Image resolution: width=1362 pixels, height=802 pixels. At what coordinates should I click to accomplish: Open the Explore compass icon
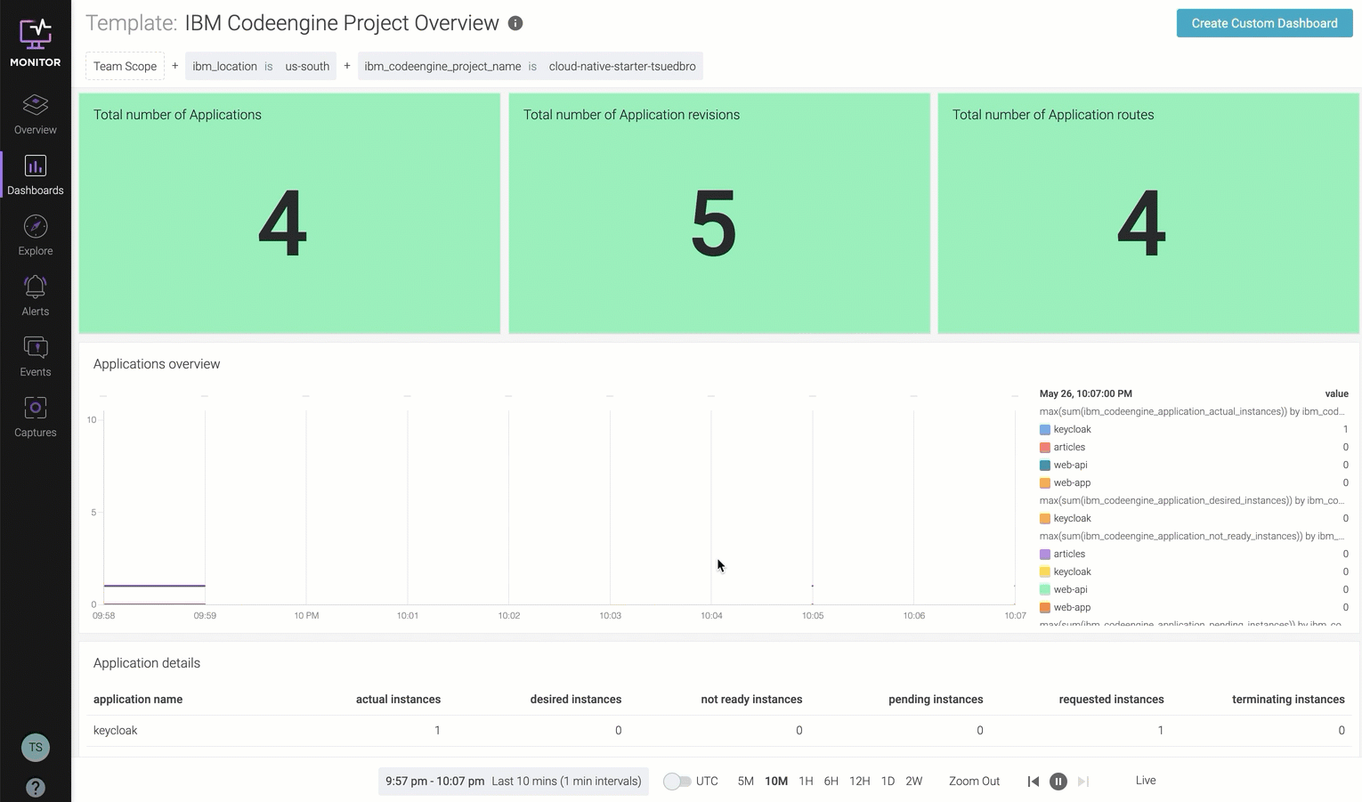coord(36,226)
